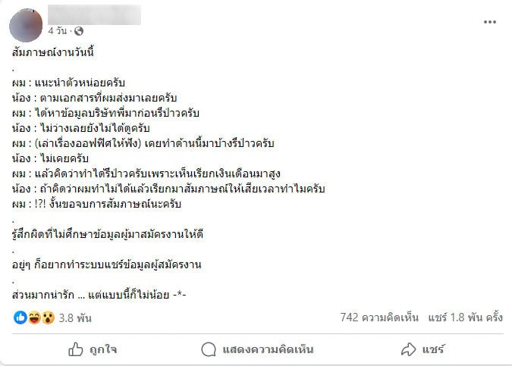The image size is (512, 366).
Task: Click the Haha laughing reaction emoji
Action: (34, 318)
